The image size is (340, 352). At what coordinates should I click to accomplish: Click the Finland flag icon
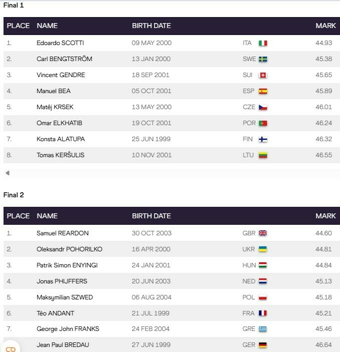(262, 139)
